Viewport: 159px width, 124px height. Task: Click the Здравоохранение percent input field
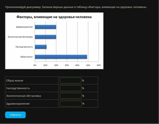71,104
